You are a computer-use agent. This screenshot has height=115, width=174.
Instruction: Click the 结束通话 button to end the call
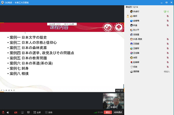tap(118, 112)
